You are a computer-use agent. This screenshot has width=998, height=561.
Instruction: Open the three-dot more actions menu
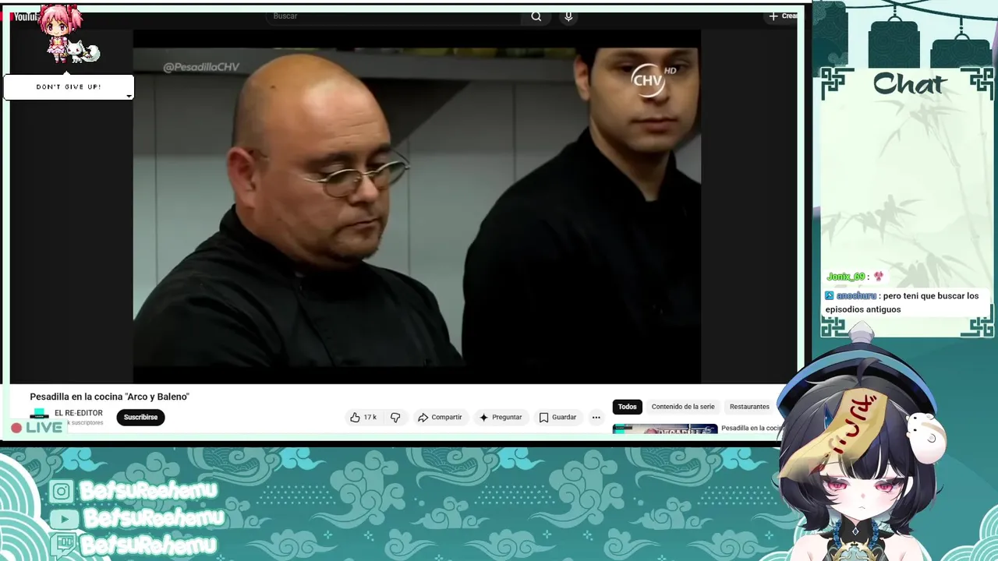click(x=596, y=418)
